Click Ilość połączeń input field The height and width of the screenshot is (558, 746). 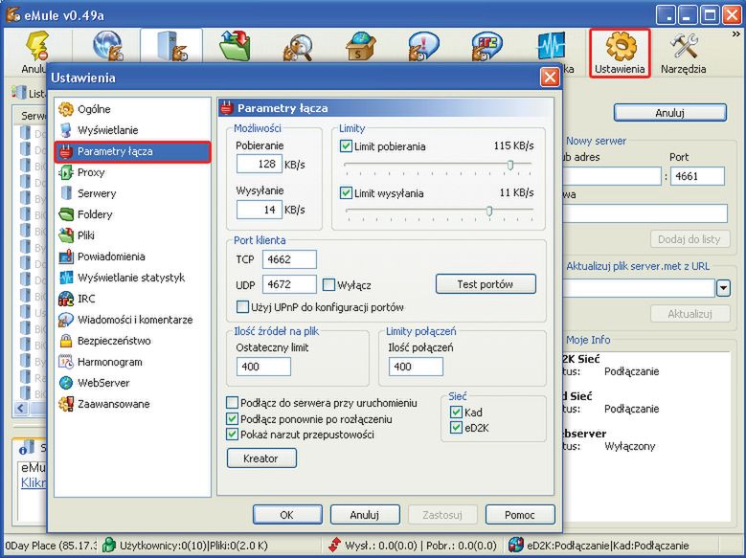(x=416, y=367)
